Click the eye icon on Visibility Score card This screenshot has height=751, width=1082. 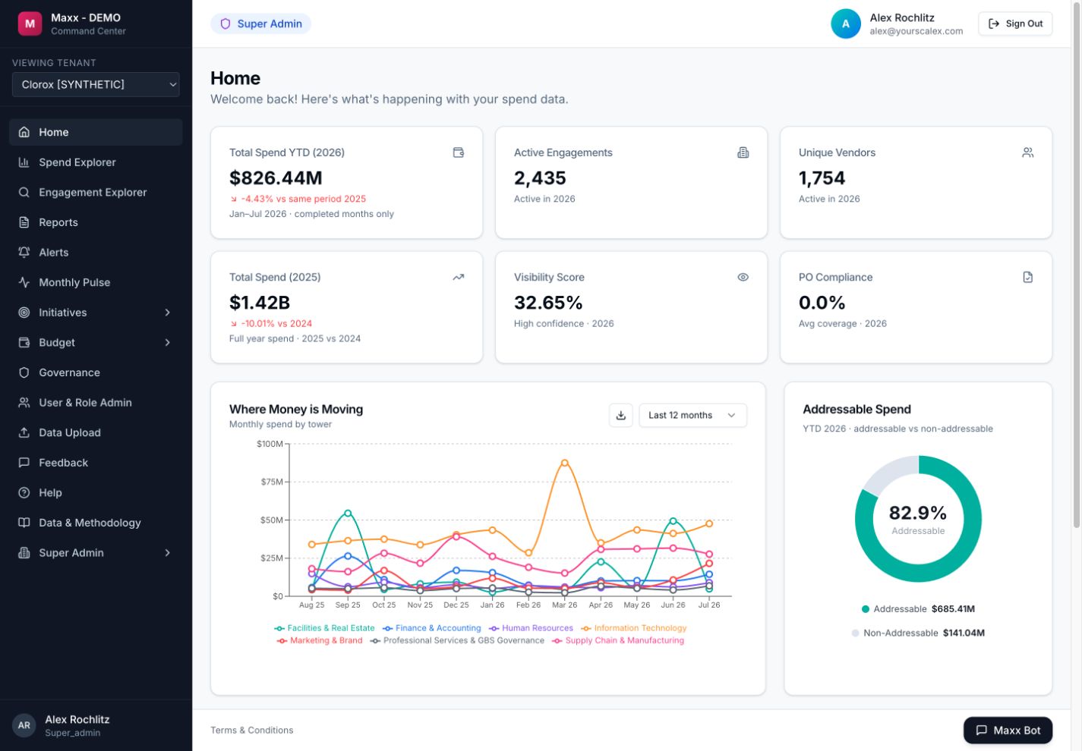(x=743, y=277)
